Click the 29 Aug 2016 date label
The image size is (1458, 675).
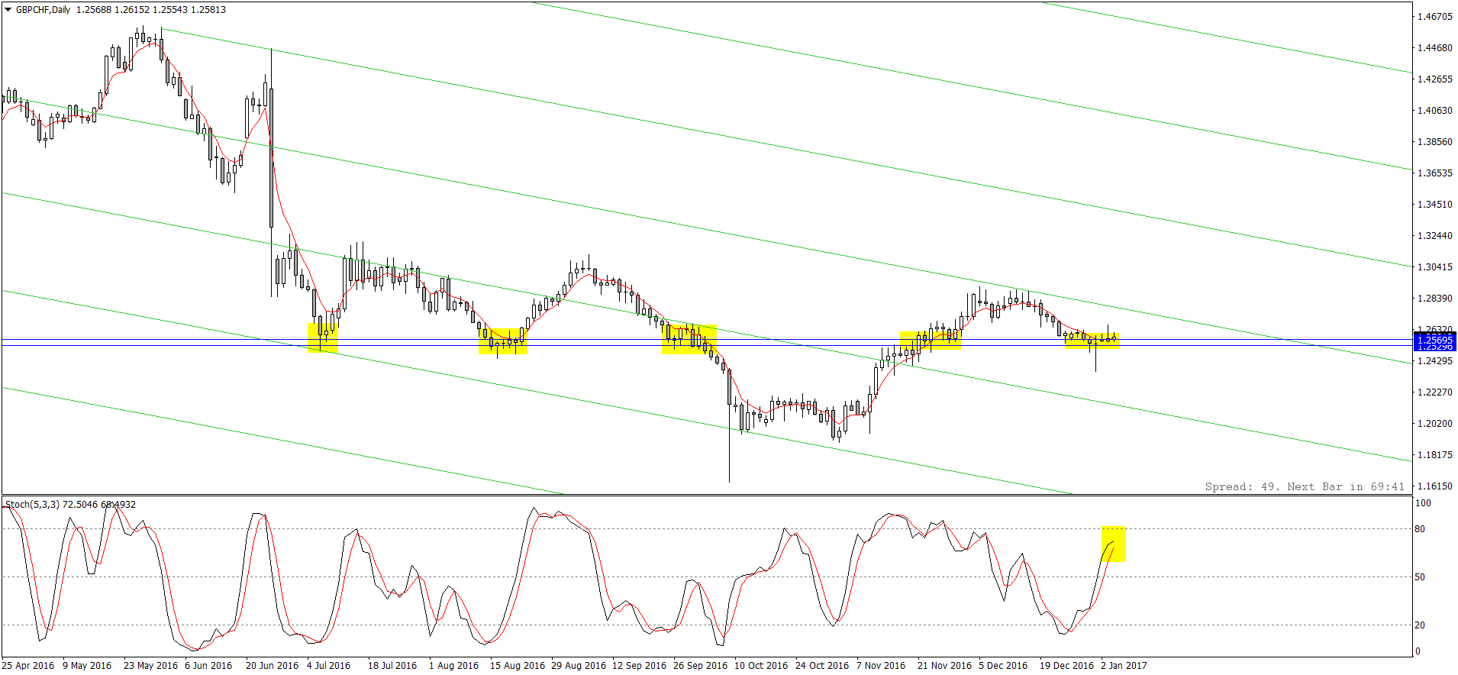tap(579, 665)
